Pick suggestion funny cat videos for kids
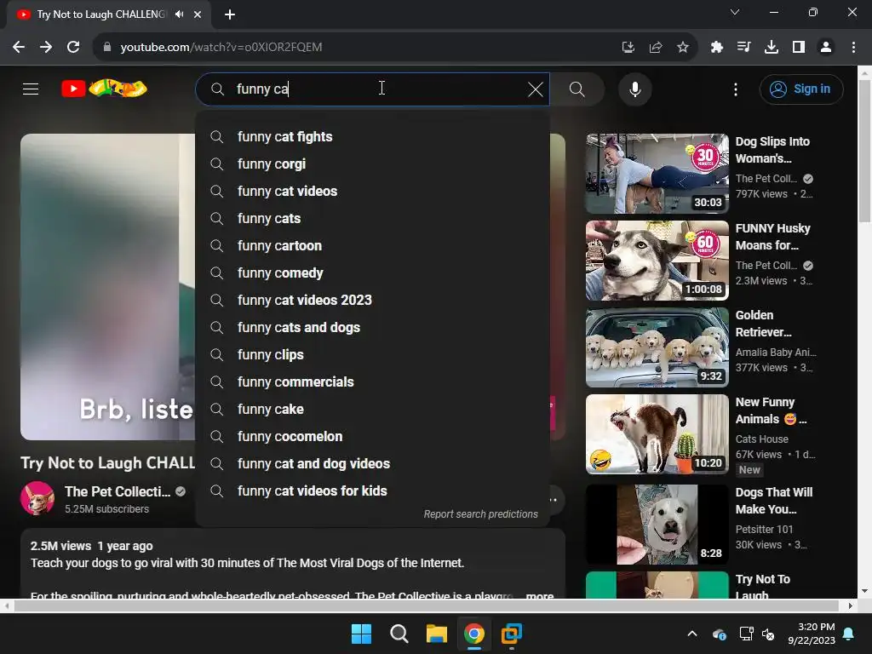The image size is (872, 654). [373, 491]
